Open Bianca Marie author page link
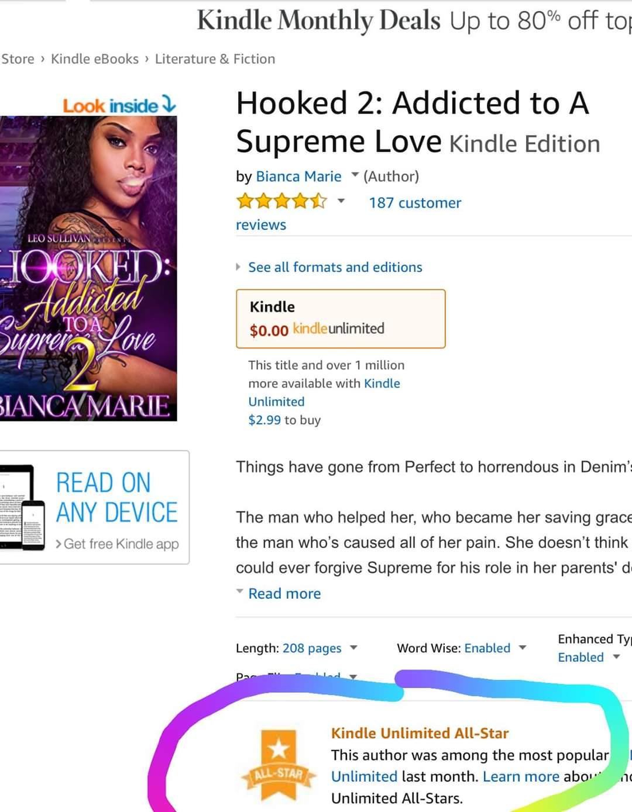The width and height of the screenshot is (632, 812). tap(298, 176)
